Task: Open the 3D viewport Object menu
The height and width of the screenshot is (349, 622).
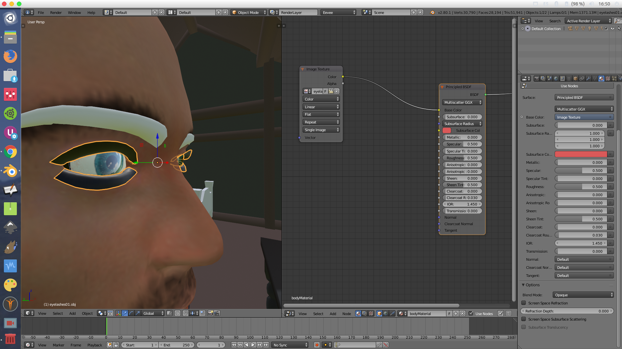Action: point(87,313)
